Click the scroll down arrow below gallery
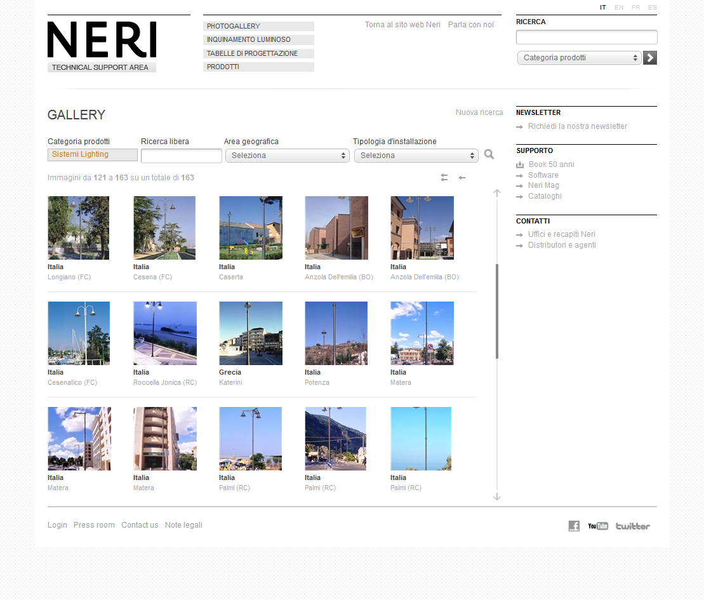 tap(496, 497)
